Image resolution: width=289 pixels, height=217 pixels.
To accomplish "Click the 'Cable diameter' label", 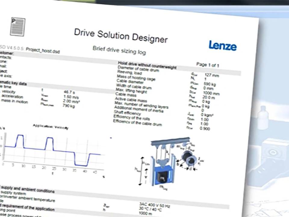I will 130,82.
